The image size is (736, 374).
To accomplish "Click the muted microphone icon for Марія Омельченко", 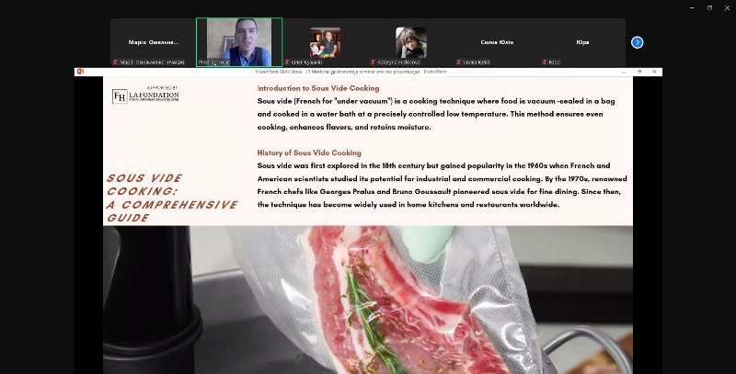I will pyautogui.click(x=115, y=62).
